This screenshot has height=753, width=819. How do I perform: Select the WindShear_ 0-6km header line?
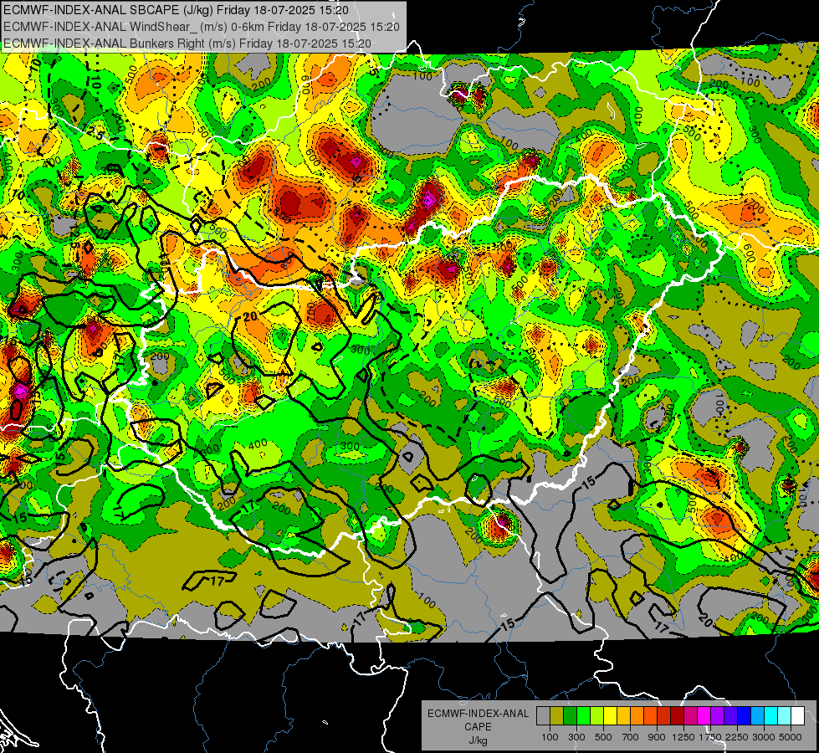tap(201, 26)
